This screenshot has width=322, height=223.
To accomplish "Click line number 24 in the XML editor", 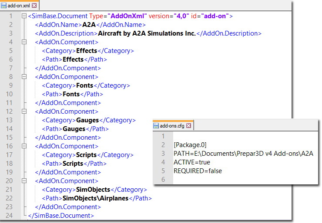I will pos(10,216).
